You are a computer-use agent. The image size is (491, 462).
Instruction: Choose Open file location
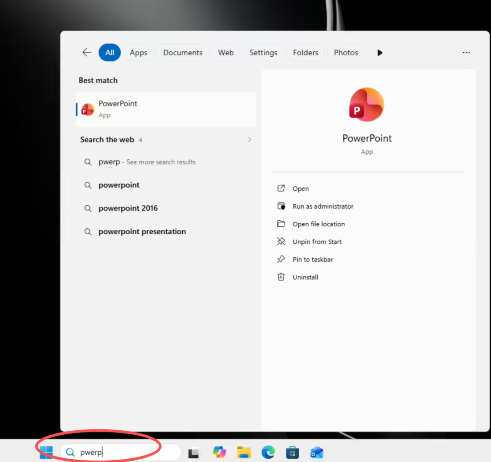[x=368, y=224]
